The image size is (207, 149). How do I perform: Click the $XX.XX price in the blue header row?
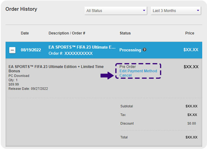191,50
